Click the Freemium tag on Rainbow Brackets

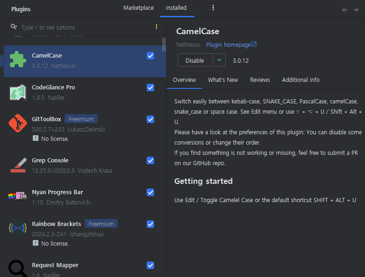click(x=101, y=224)
